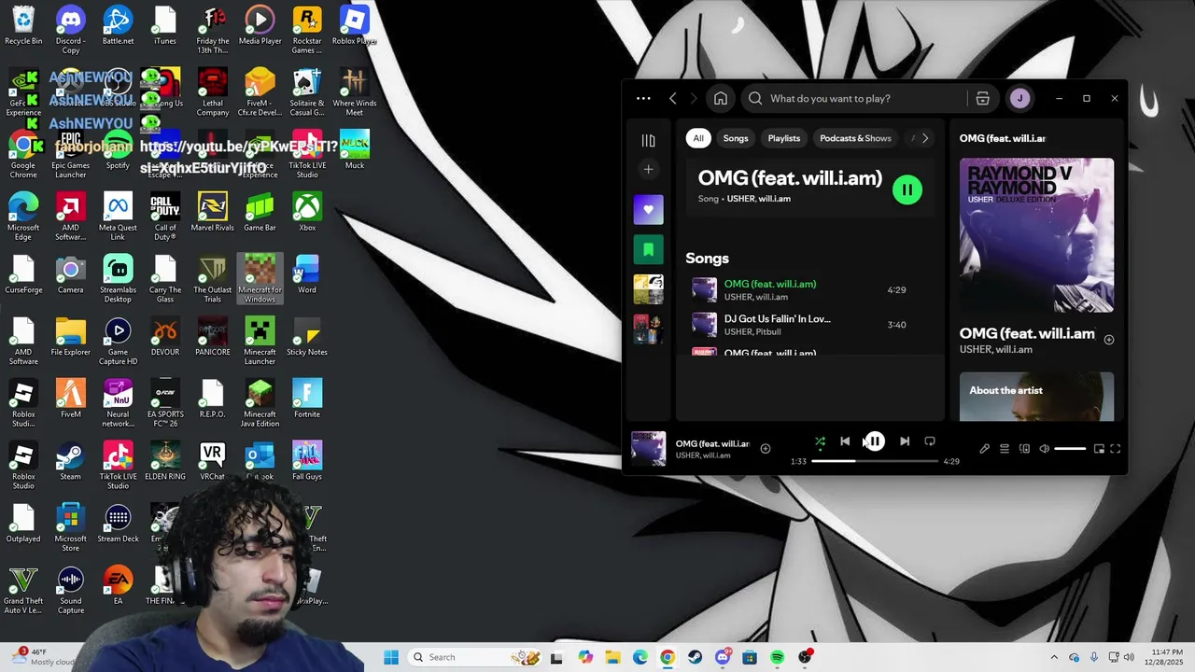Select the Playlists filter chip

[x=784, y=138]
